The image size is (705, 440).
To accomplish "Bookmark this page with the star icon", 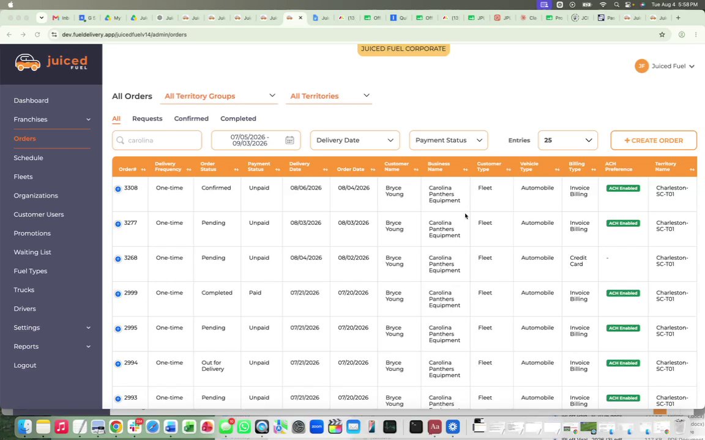I will (662, 35).
